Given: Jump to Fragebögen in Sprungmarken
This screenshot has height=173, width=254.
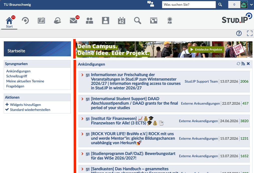Looking at the screenshot, I should (x=15, y=86).
